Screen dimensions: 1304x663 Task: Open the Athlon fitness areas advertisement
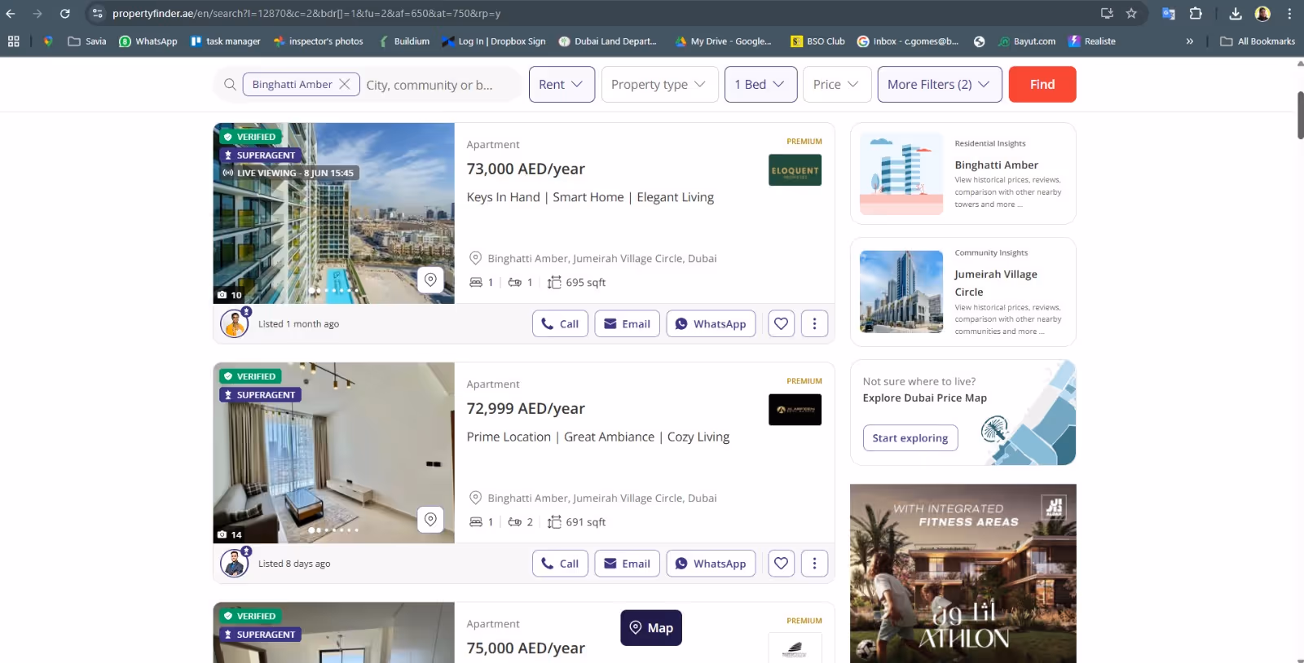(963, 573)
